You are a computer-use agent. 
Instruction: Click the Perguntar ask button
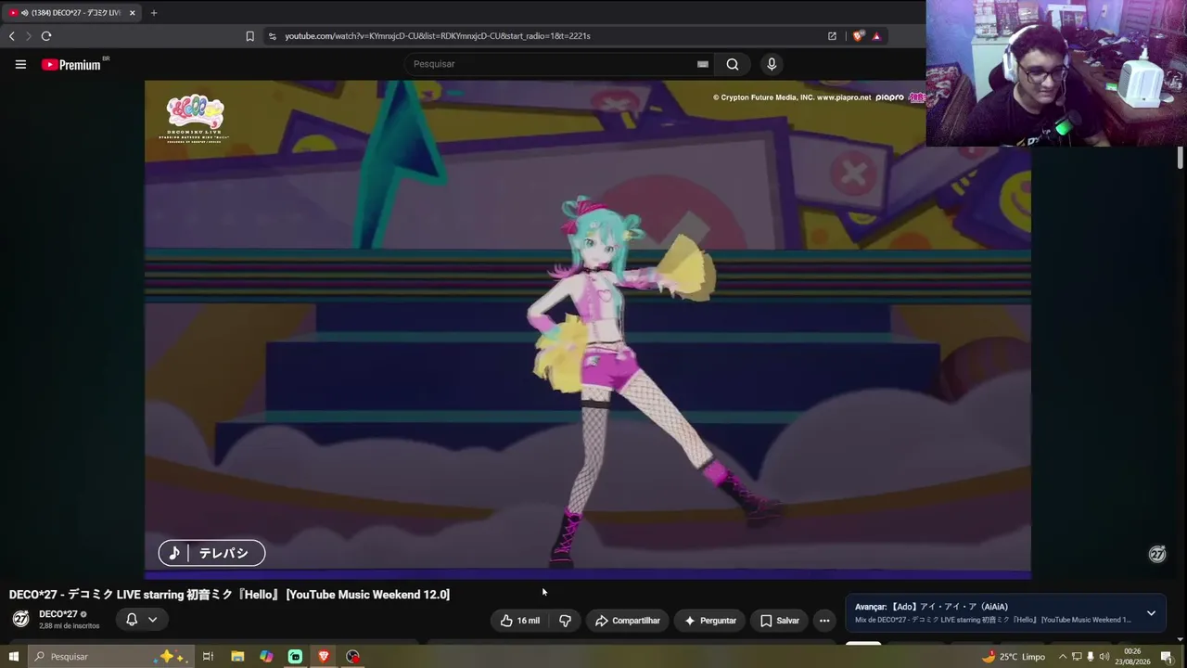click(x=709, y=621)
